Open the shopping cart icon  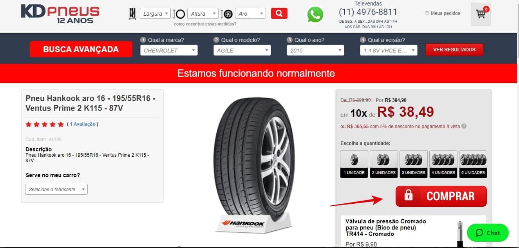click(x=481, y=14)
